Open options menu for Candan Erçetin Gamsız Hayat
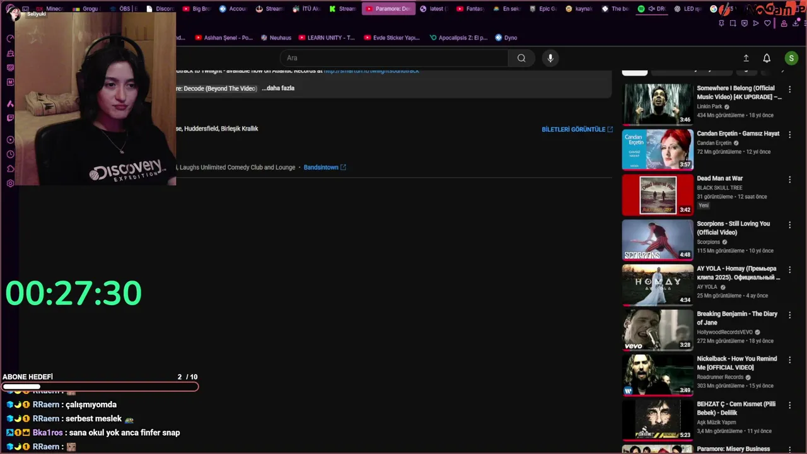Screen dimensions: 807x454 pos(789,134)
